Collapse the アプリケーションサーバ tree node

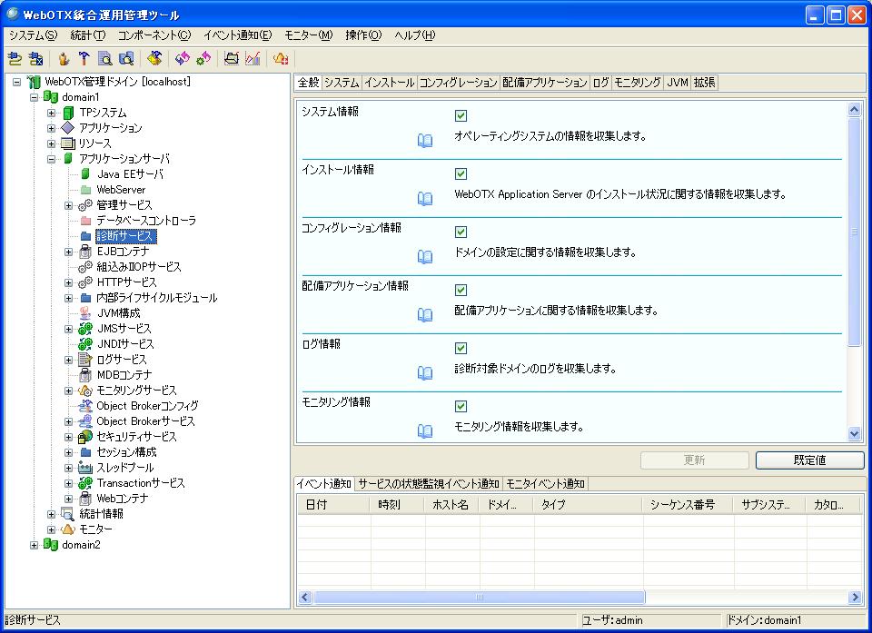click(52, 159)
